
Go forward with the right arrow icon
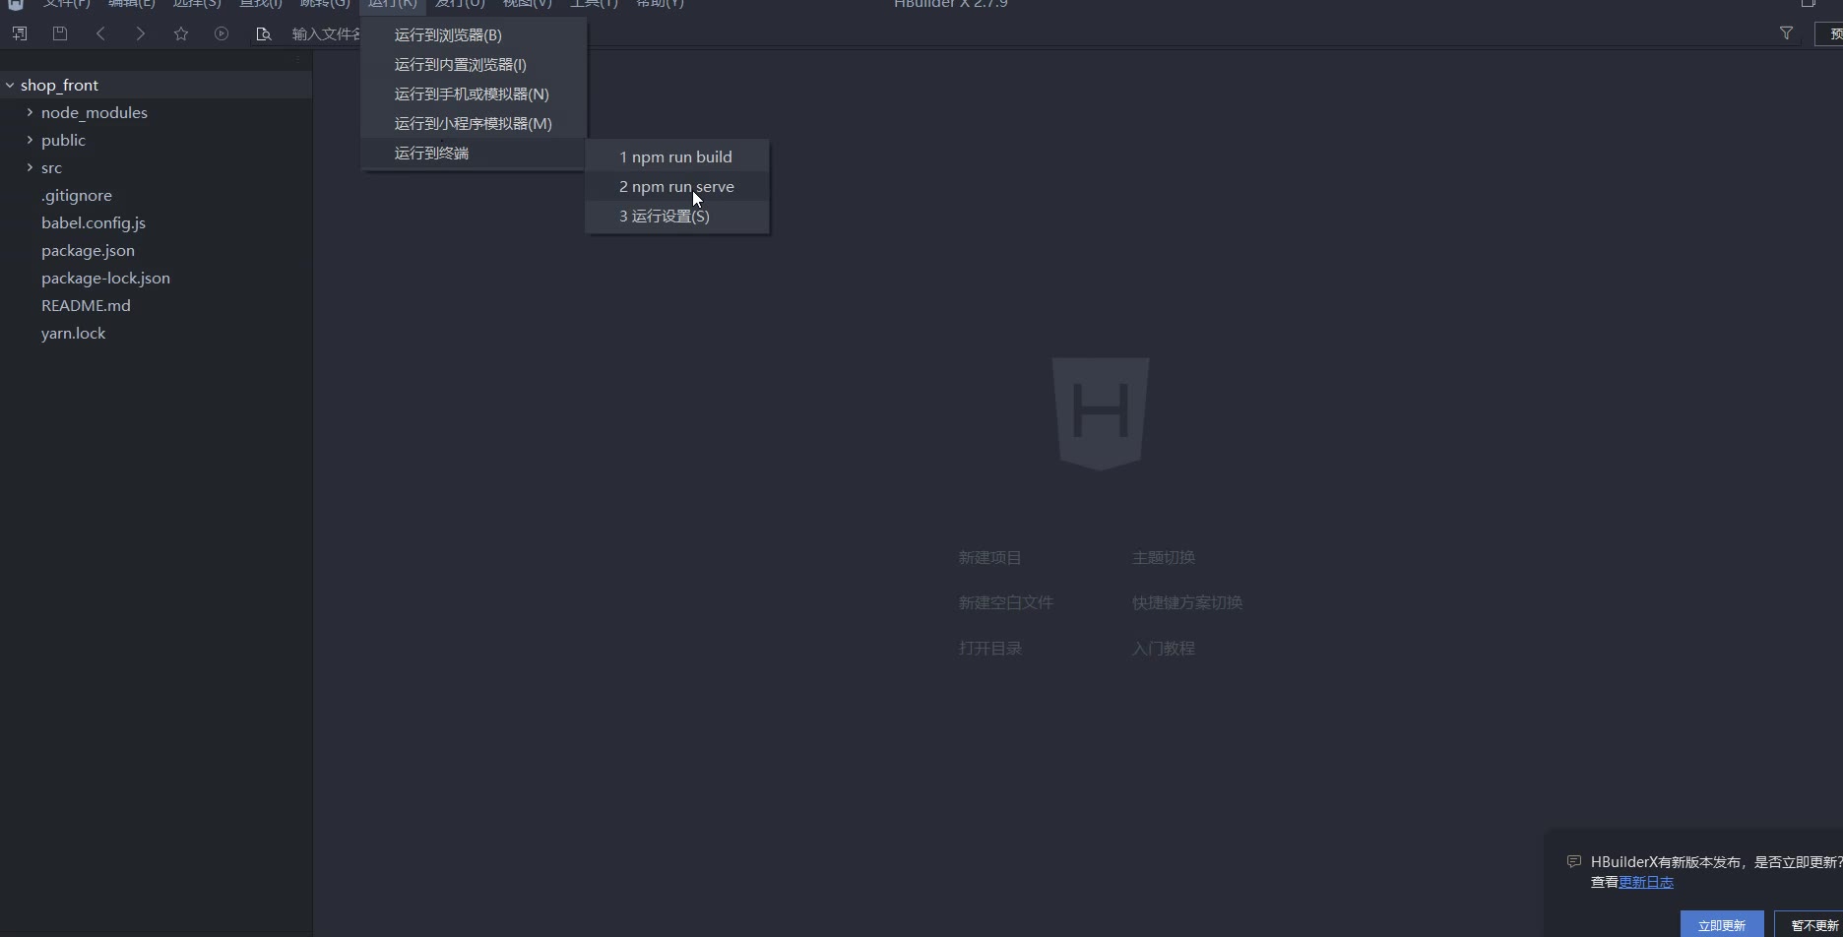[x=141, y=33]
